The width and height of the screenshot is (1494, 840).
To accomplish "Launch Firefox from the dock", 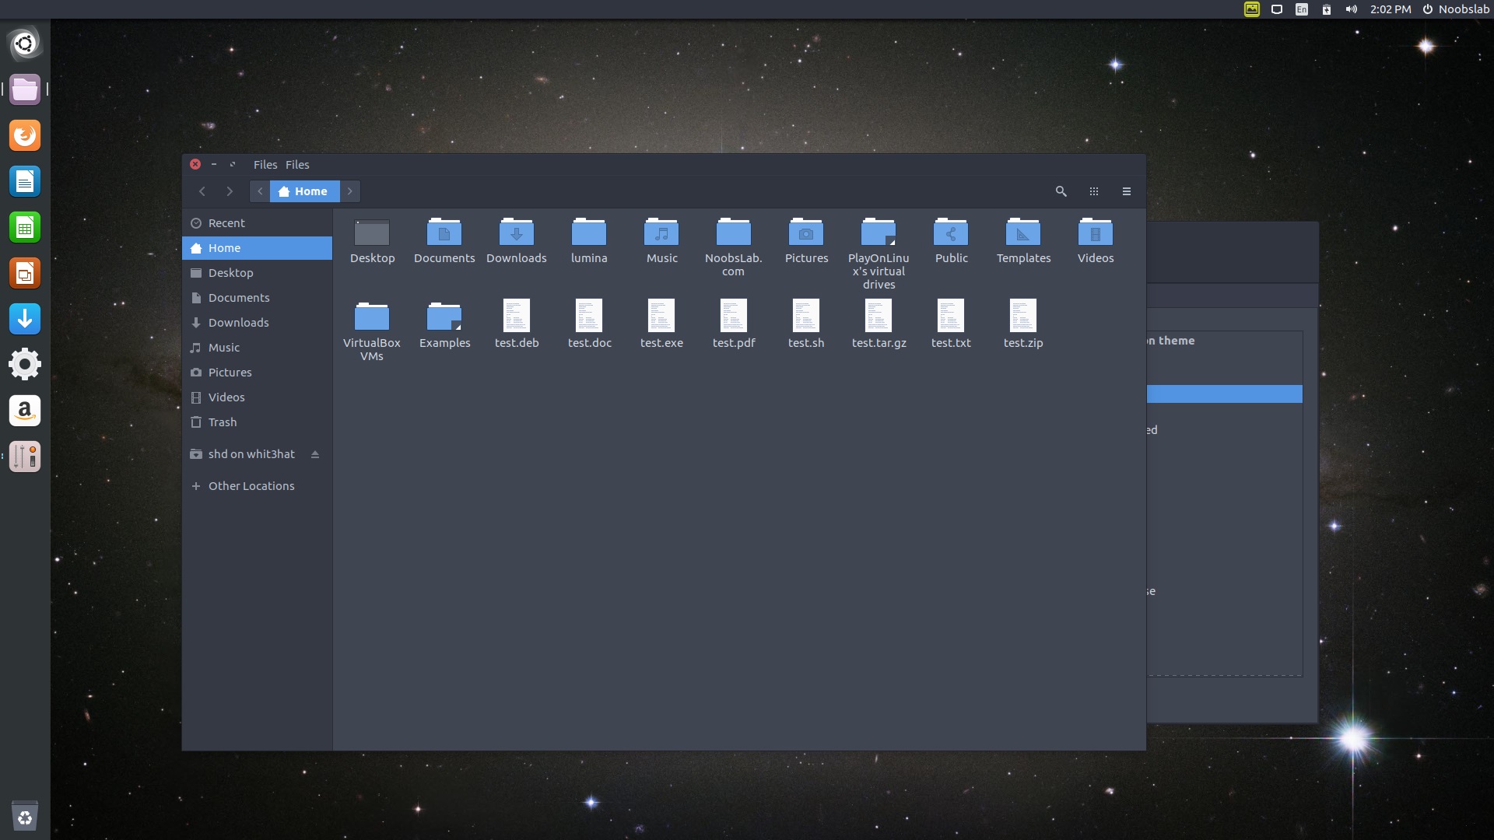I will tap(25, 135).
